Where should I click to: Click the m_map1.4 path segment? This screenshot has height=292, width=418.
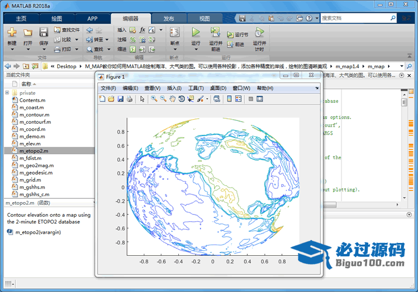pyautogui.click(x=347, y=66)
